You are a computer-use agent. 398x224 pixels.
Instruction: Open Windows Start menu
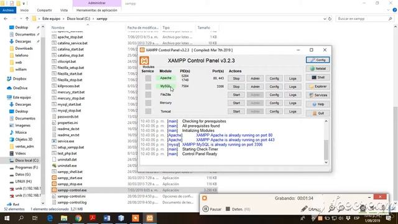(x=7, y=218)
